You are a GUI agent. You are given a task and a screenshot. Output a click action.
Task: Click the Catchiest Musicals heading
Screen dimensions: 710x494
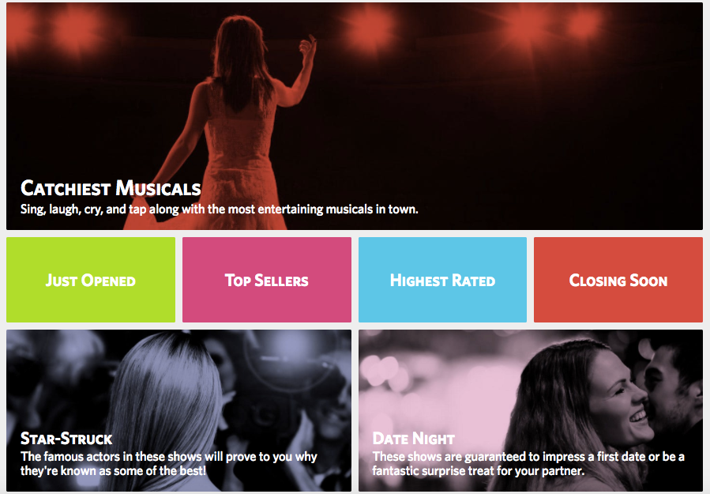pyautogui.click(x=111, y=188)
